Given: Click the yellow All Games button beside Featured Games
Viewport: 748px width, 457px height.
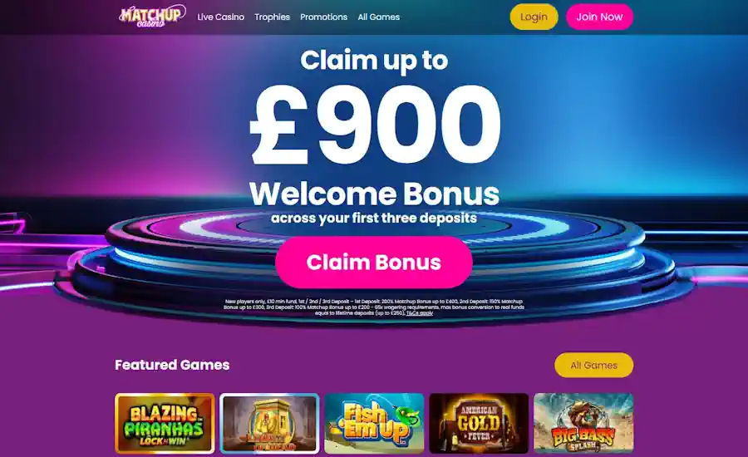Looking at the screenshot, I should 594,365.
